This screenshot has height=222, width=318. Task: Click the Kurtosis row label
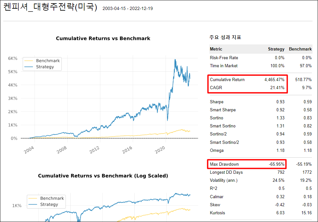point(217,213)
